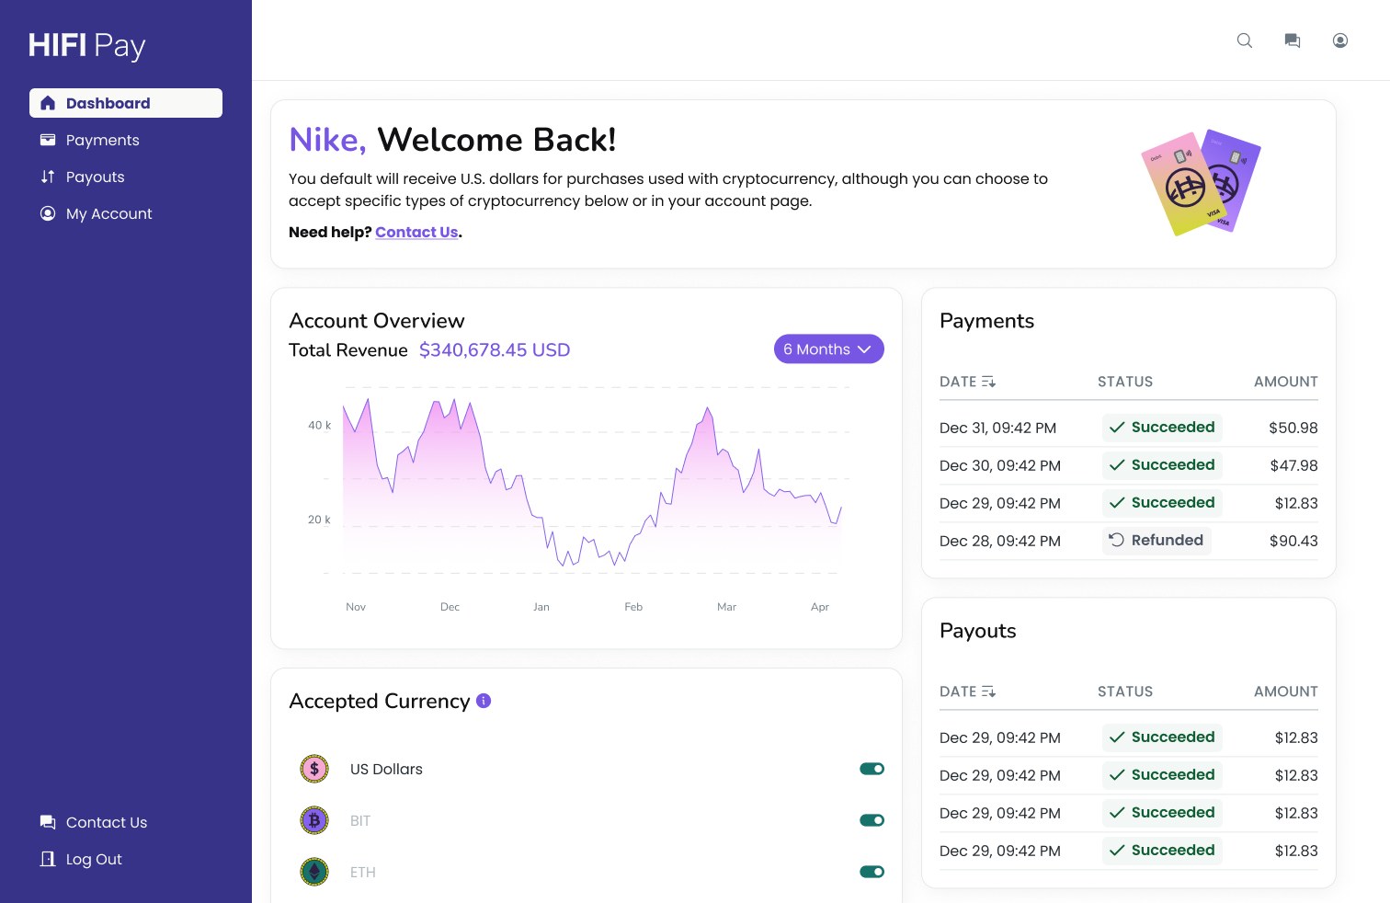
Task: Click the Refunded status badge
Action: click(x=1156, y=541)
